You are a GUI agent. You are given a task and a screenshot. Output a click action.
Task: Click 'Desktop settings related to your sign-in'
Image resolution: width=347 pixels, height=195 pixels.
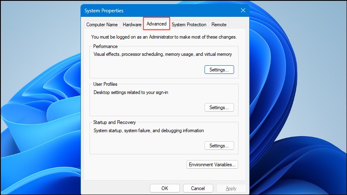coord(131,92)
